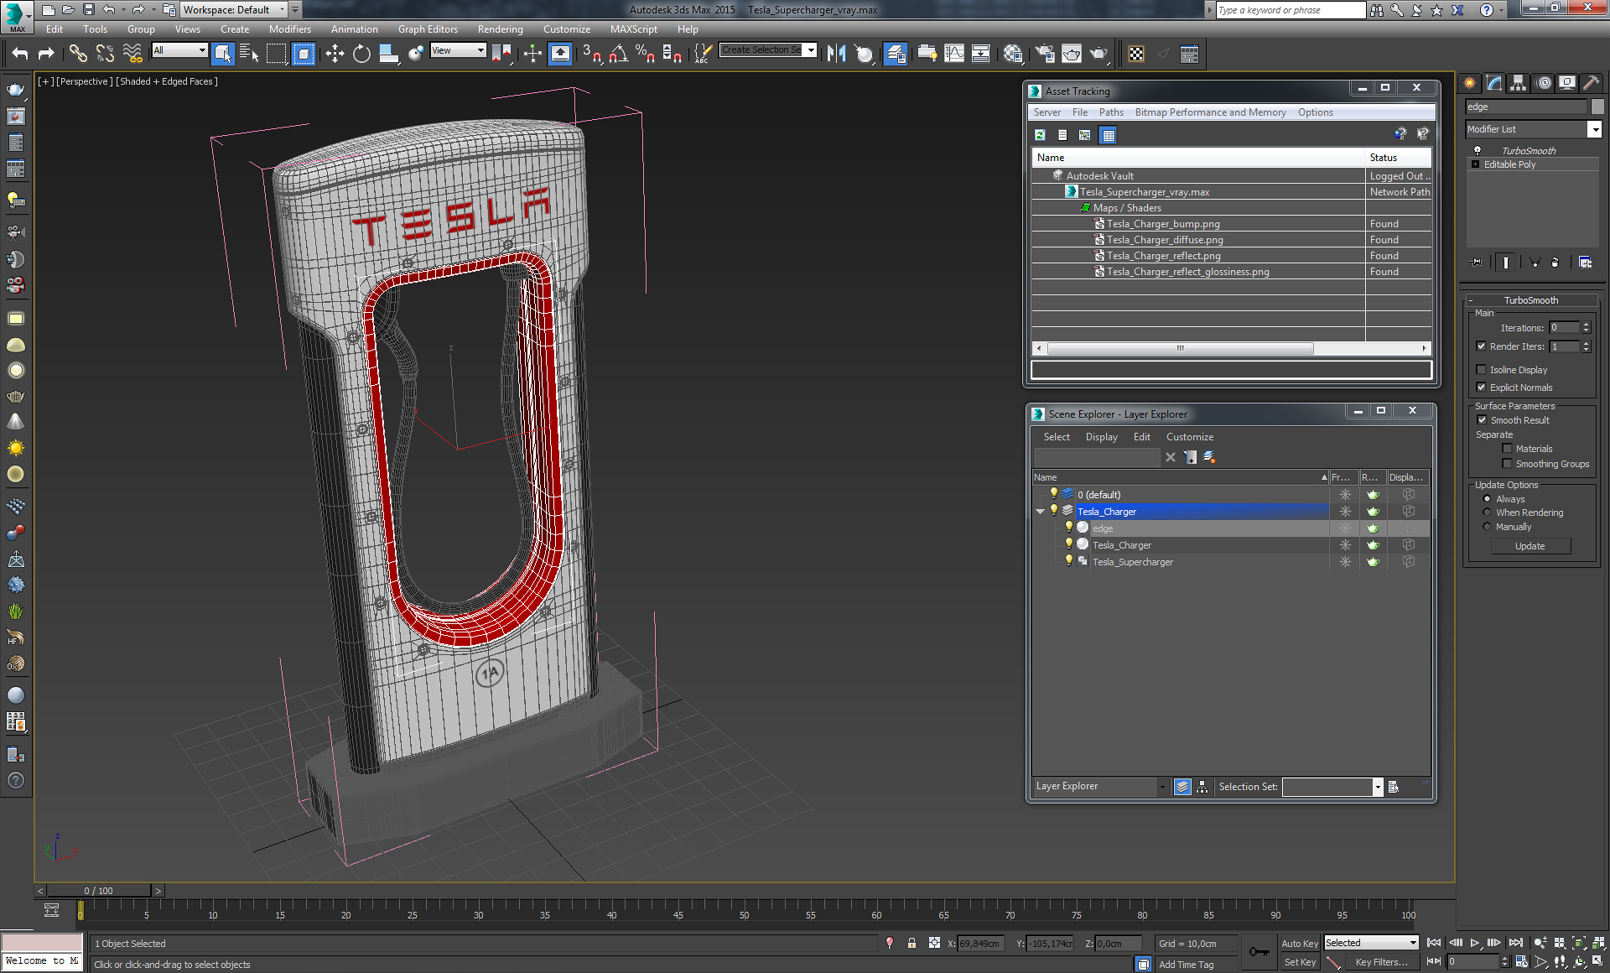Click the Play Animation button
Viewport: 1610px width, 973px height.
click(x=1475, y=943)
